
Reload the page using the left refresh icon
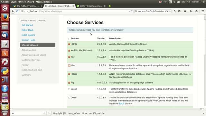click(17, 11)
